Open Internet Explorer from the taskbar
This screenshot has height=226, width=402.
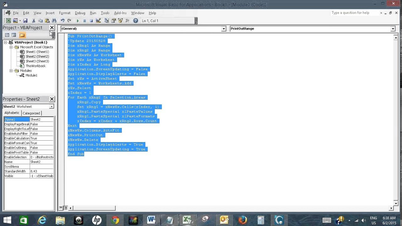pos(42,220)
